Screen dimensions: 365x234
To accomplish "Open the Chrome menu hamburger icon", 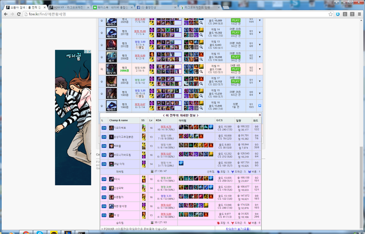I will [360, 14].
